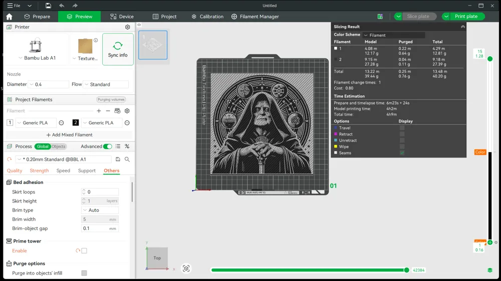Image resolution: width=501 pixels, height=281 pixels.
Task: Click Add Mixed Filament
Action: [x=69, y=135]
